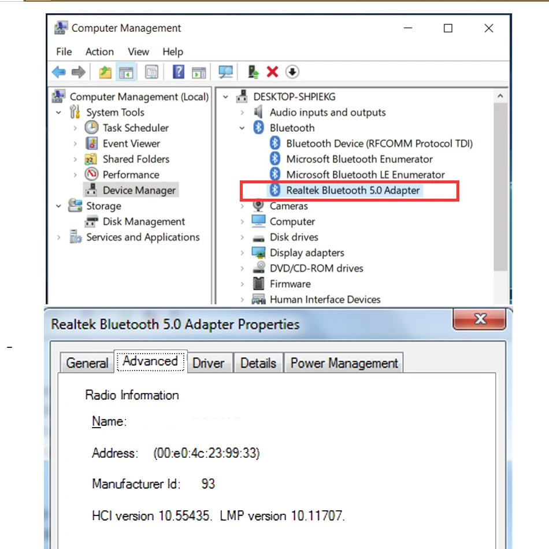Viewport: 549px width, 549px height.
Task: Switch to the Power Management tab
Action: [344, 363]
